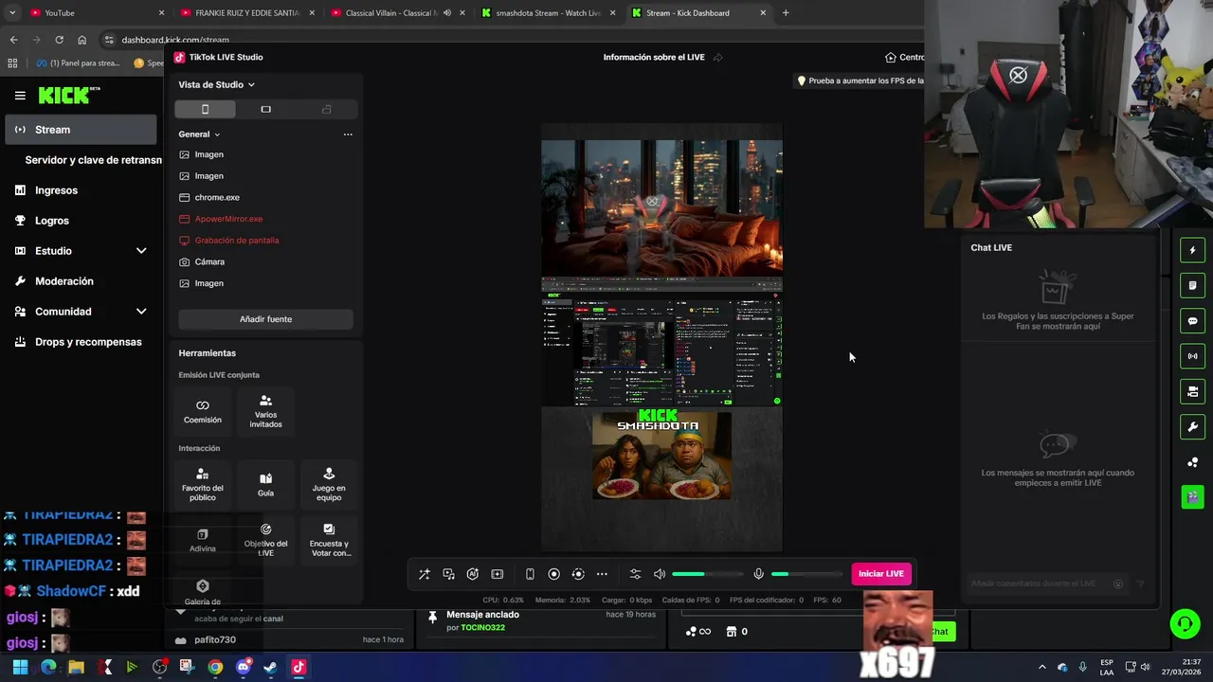Click the sparkle frame toolbar icon
This screenshot has width=1213, height=682.
[498, 574]
